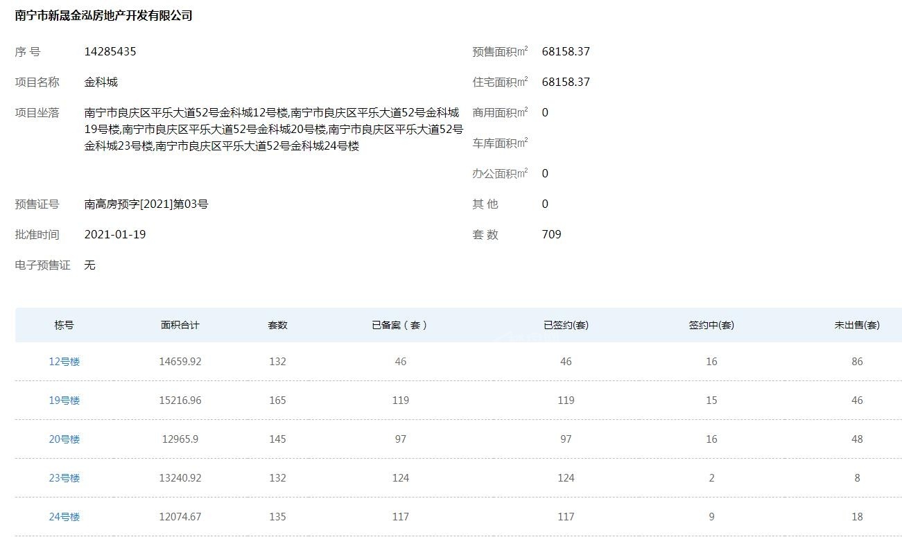This screenshot has height=537, width=902.
Task: Select the total 套数 value 709
Action: click(x=552, y=234)
